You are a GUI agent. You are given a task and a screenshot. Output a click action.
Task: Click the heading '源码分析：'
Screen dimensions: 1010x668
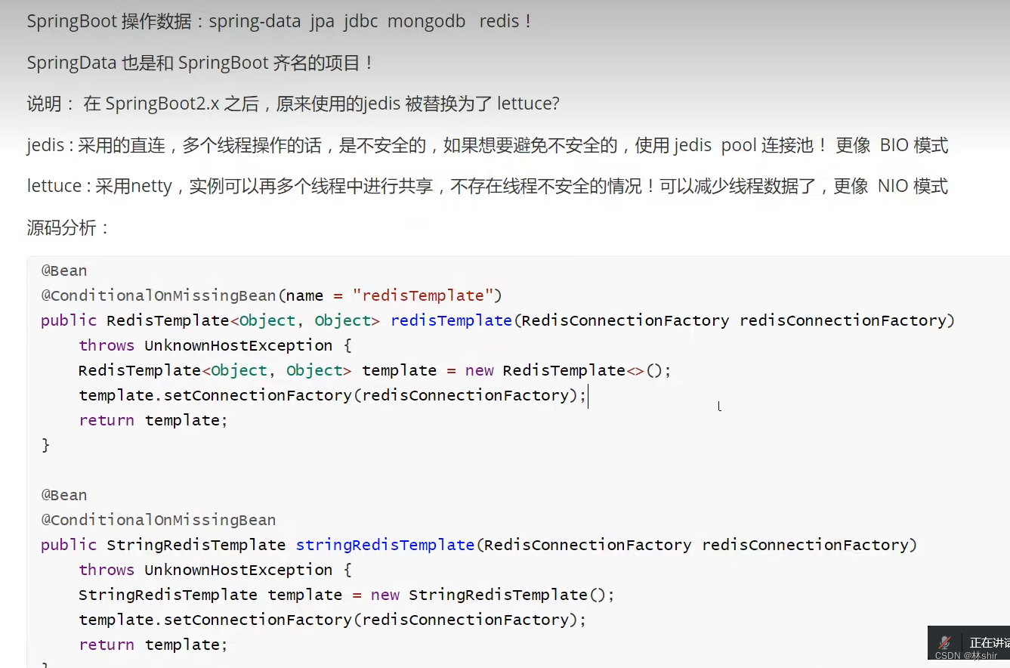tap(69, 227)
